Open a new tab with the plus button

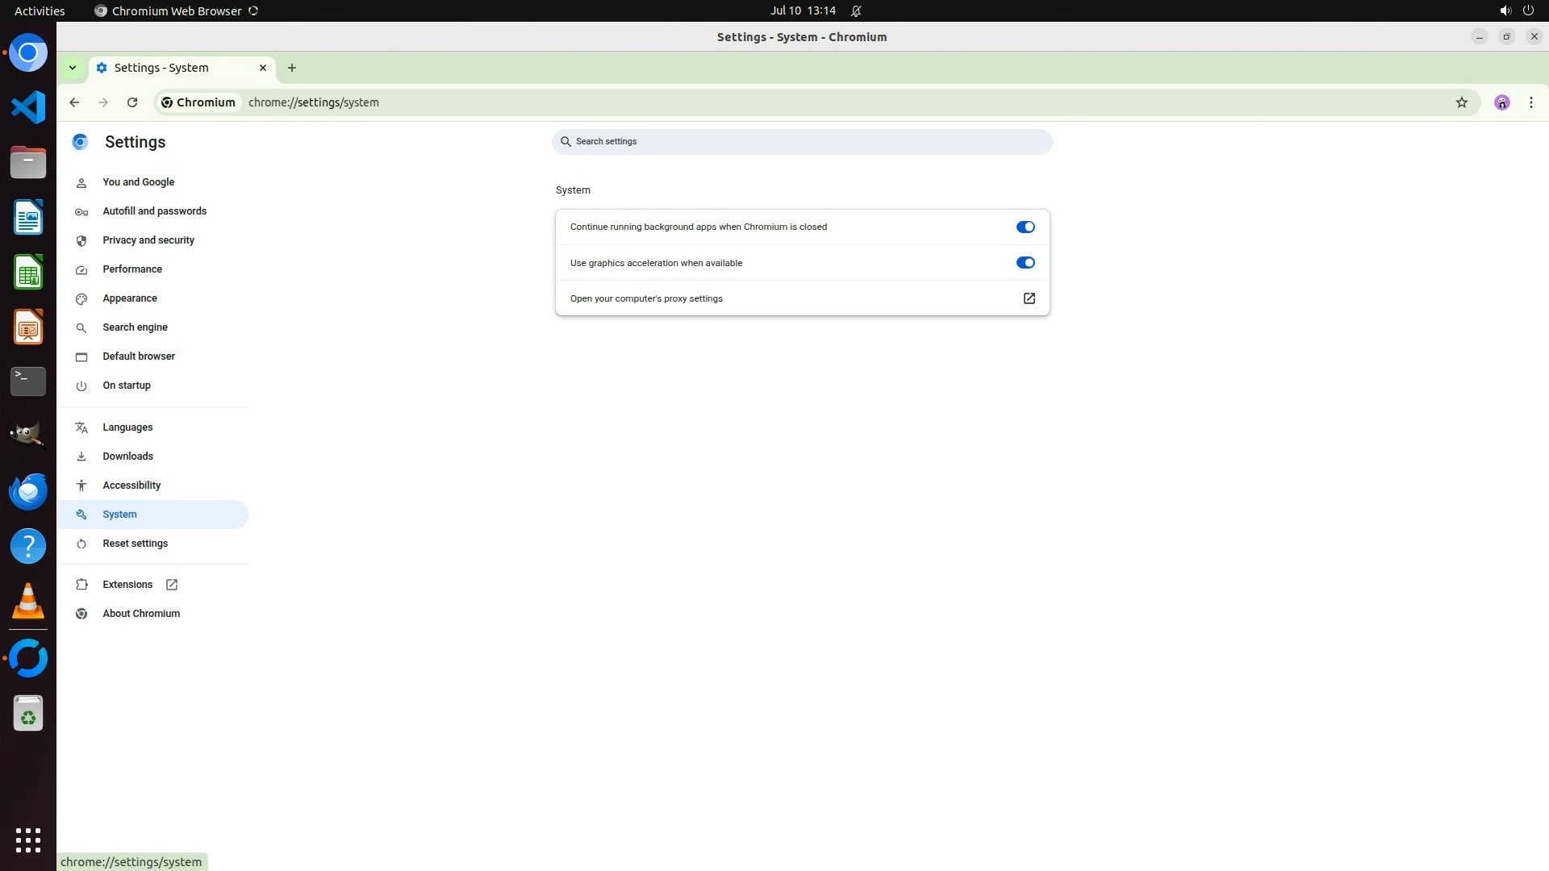[x=292, y=68]
